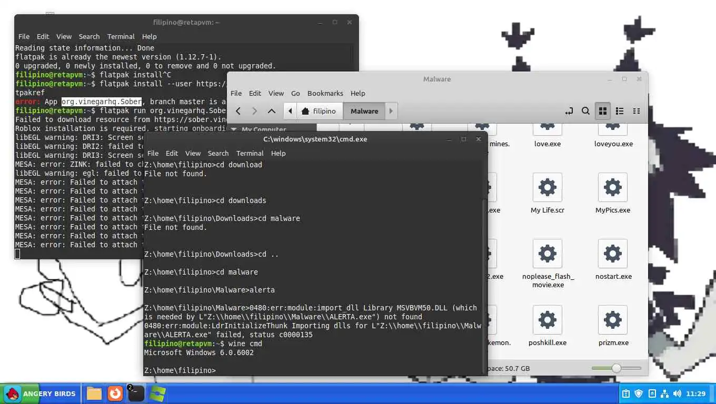Open the network connections tray icon
The width and height of the screenshot is (716, 404).
(x=664, y=393)
